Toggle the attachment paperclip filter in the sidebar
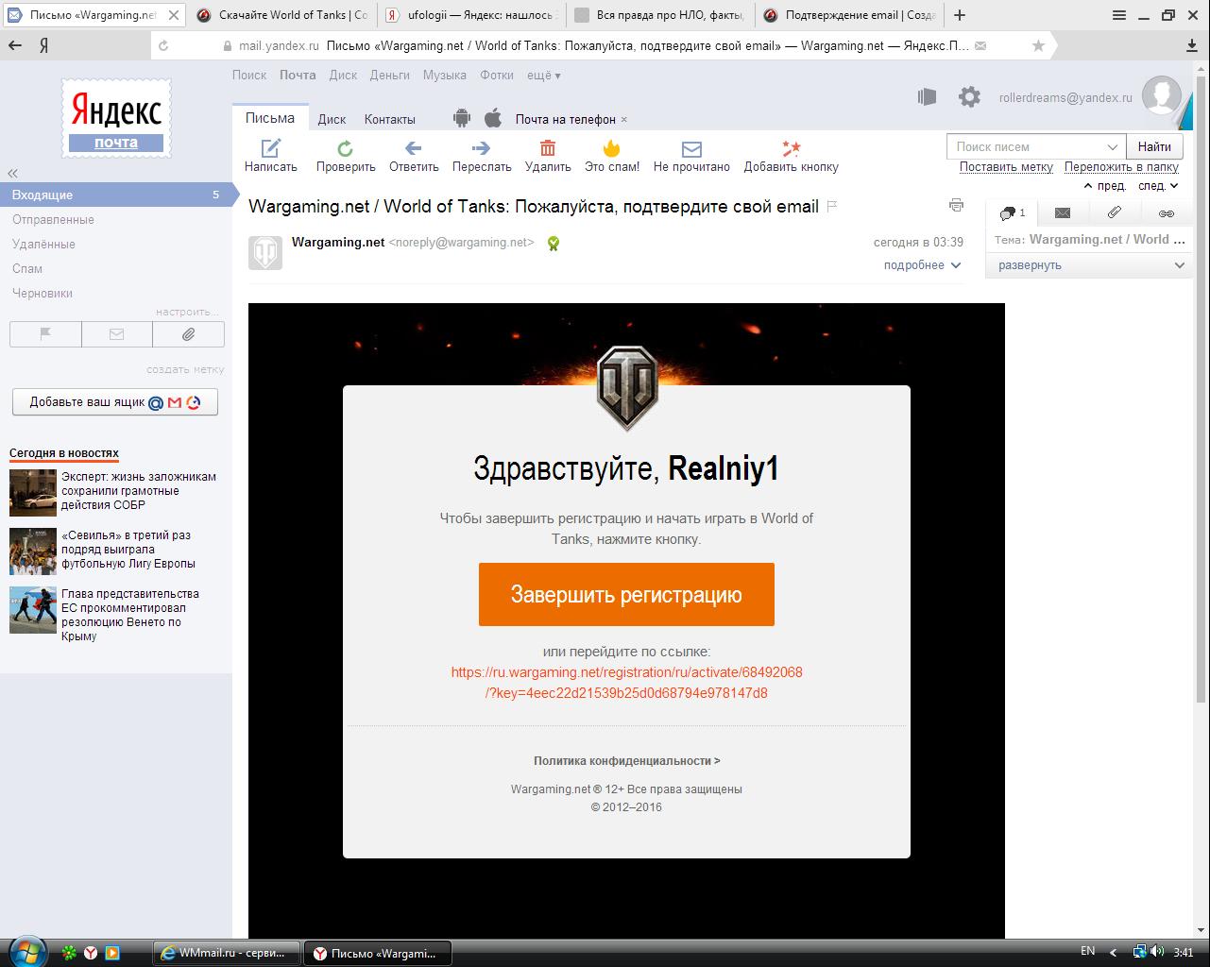 [189, 334]
